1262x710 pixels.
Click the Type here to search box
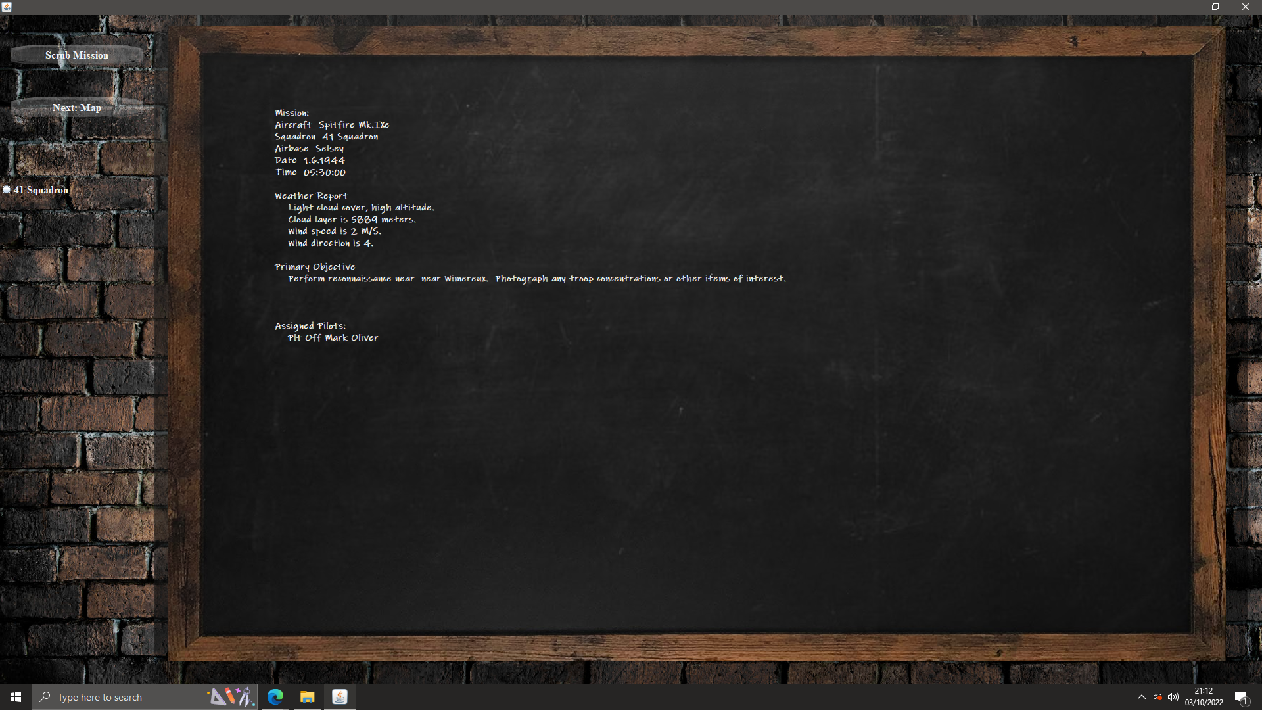point(145,697)
